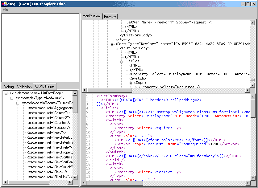This screenshot has height=188, width=258.
Task: Click the code editor vertical scrollbar thumb
Action: click(253, 108)
